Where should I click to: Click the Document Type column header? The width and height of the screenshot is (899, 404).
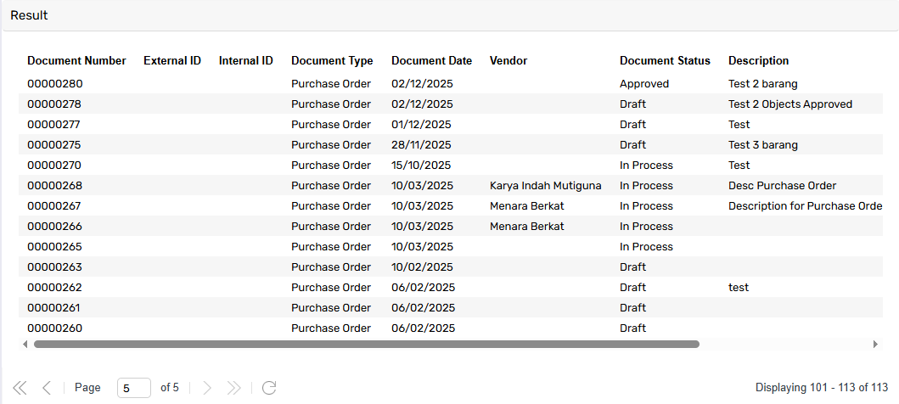tap(332, 61)
